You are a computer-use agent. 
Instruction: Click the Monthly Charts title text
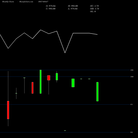click(8, 2)
